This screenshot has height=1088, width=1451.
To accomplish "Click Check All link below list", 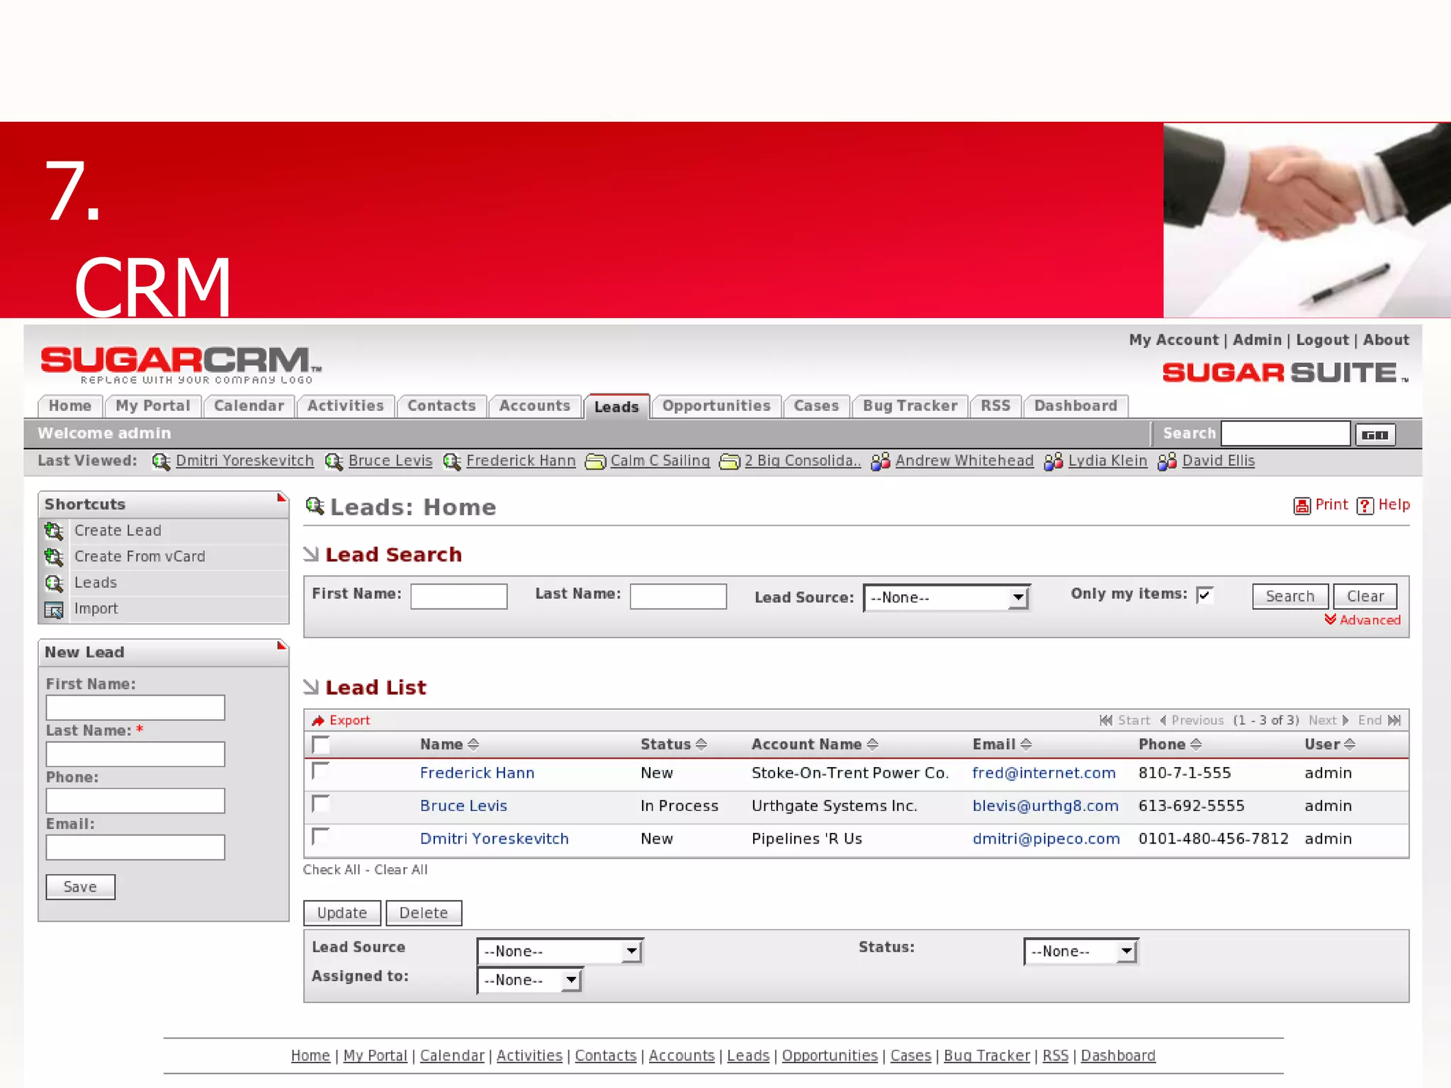I will 332,870.
